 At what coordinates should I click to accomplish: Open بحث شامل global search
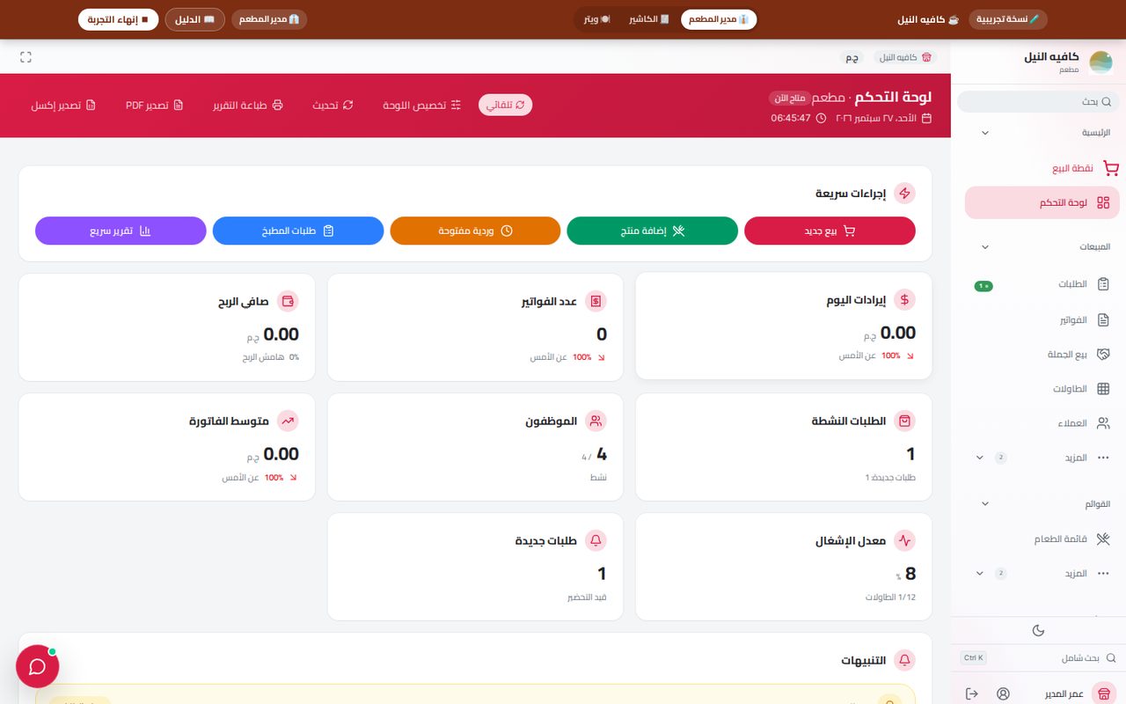coord(1038,657)
